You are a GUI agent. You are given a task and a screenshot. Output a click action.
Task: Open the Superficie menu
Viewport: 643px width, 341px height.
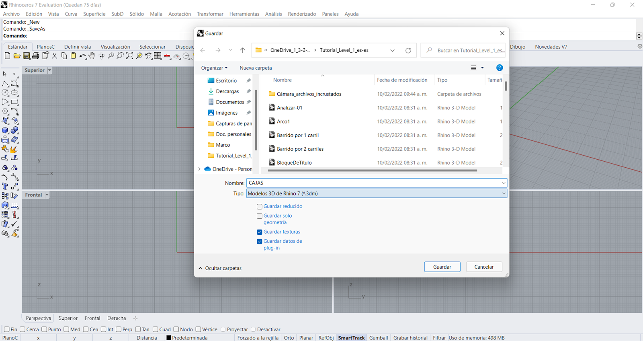coord(94,14)
